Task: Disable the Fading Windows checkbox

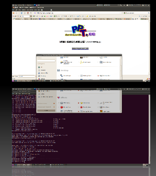Action: pyautogui.click(x=79, y=111)
